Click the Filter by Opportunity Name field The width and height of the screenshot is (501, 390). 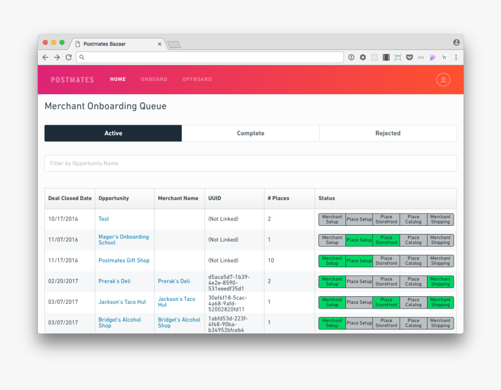tap(250, 164)
